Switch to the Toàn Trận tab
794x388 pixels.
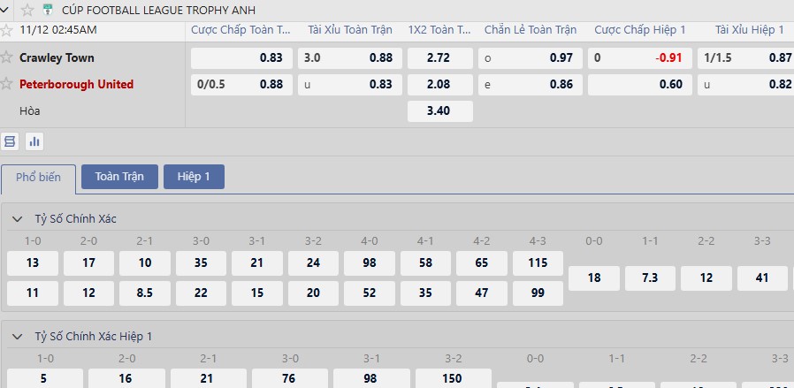[118, 177]
